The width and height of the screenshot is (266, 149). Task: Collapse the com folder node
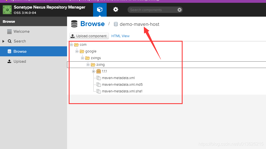click(x=71, y=45)
